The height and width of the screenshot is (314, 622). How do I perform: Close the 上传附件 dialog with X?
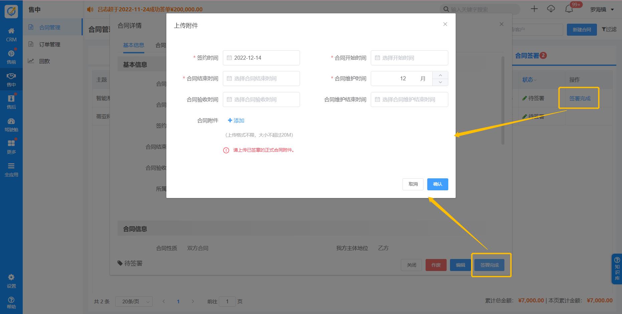445,24
